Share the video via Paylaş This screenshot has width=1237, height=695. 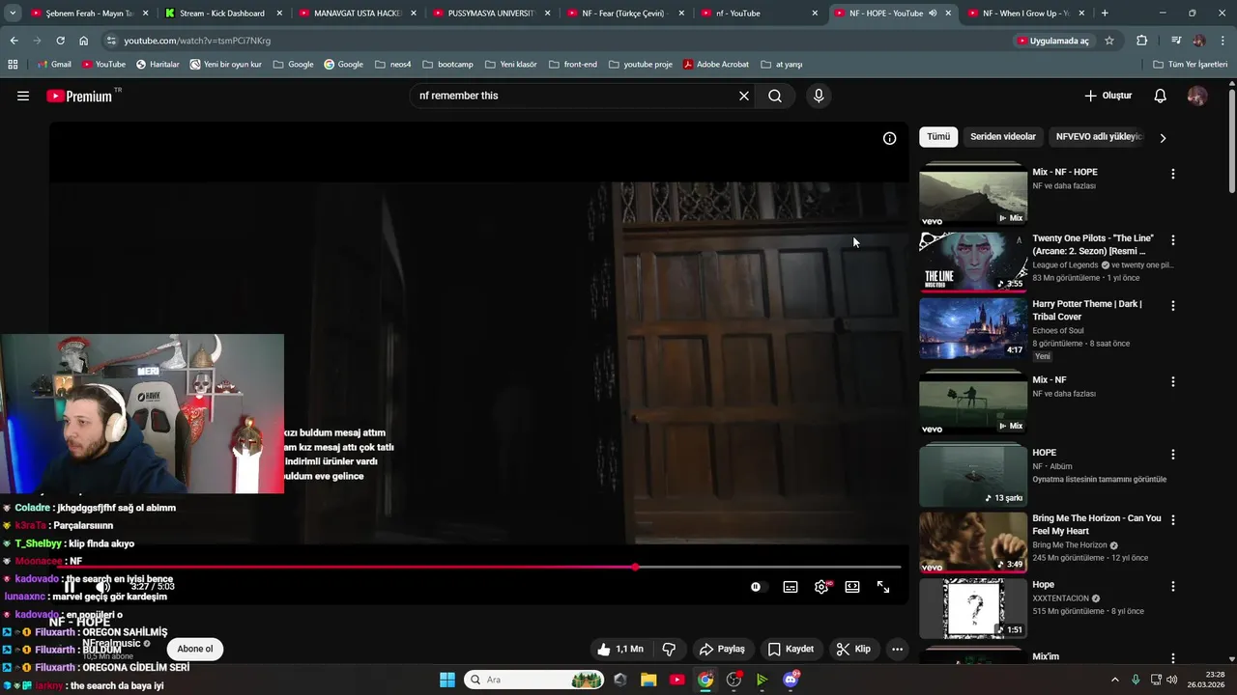(722, 649)
